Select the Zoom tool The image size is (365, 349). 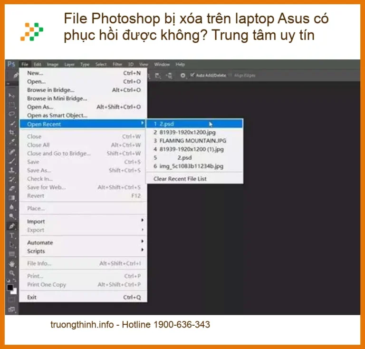(11, 273)
